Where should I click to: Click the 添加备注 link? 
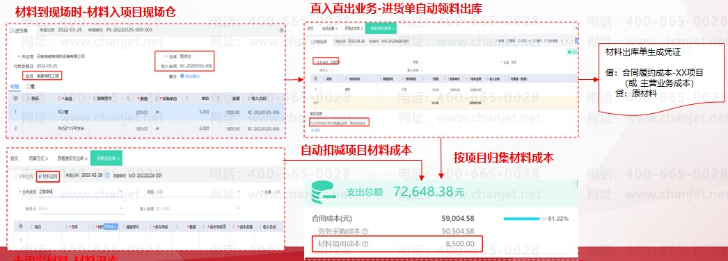point(192,76)
